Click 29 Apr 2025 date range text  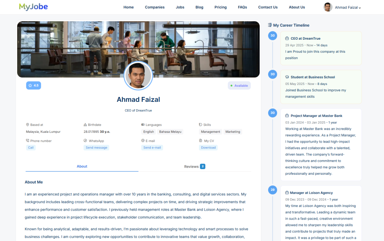click(306, 45)
